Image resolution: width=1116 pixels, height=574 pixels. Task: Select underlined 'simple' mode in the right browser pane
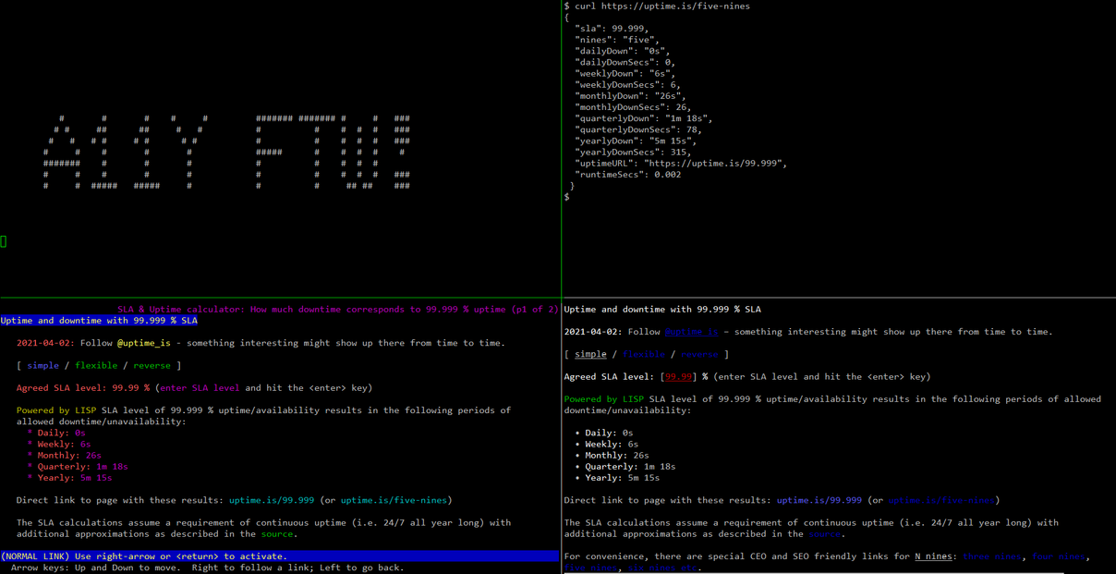coord(590,354)
